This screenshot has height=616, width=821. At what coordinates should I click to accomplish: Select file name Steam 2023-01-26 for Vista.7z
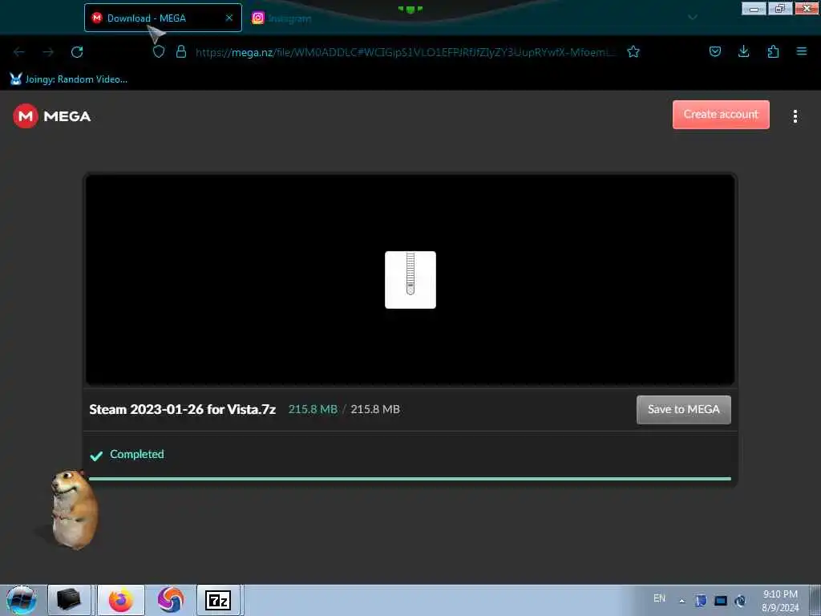click(x=182, y=409)
